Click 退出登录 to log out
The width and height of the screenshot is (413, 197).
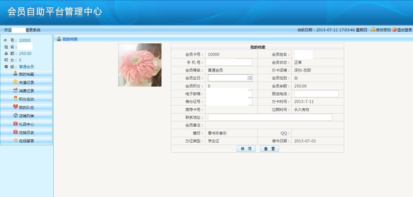[404, 30]
